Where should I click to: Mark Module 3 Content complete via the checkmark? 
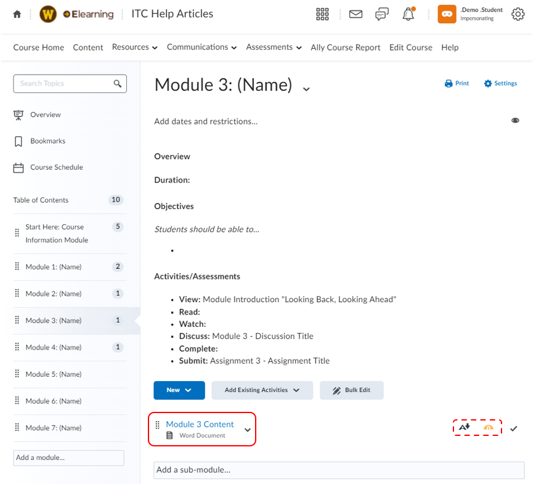(x=514, y=427)
